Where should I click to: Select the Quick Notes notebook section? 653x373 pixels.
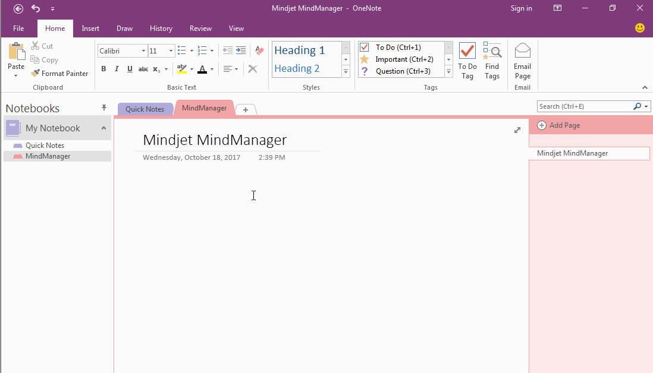coord(44,145)
